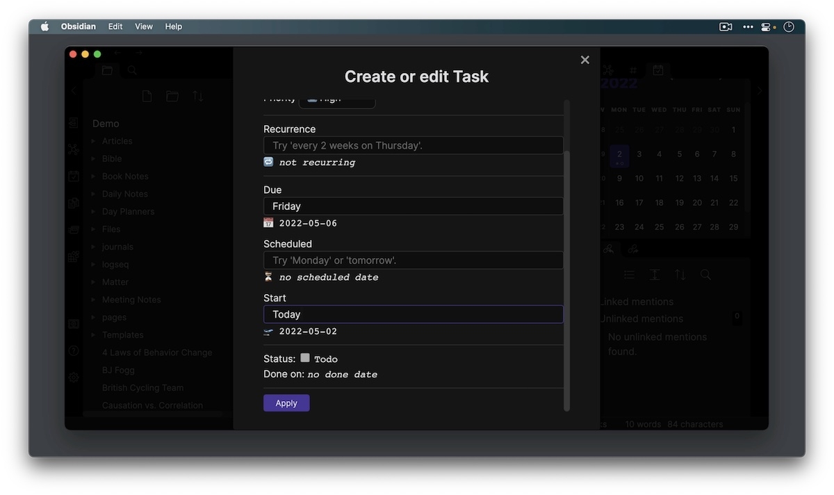Open the graph view icon in left ribbon
This screenshot has width=834, height=495.
point(73,148)
